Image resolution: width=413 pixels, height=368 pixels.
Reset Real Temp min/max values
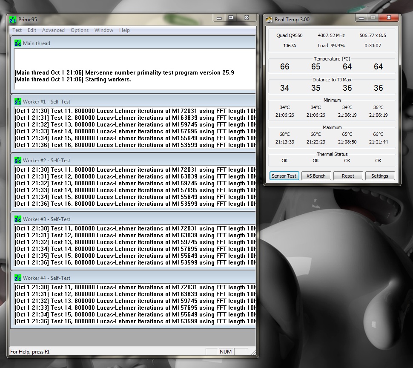pyautogui.click(x=348, y=176)
